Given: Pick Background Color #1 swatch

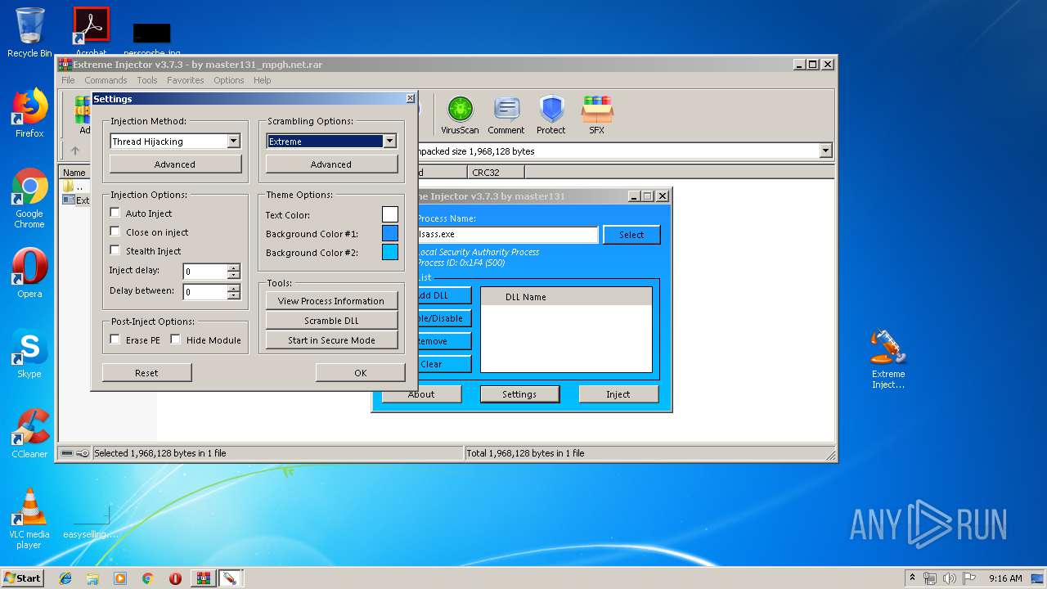Looking at the screenshot, I should pos(390,233).
